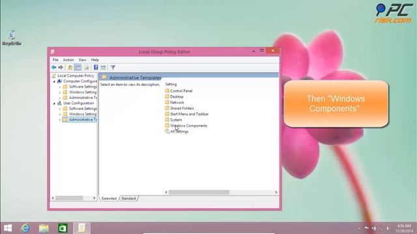This screenshot has width=417, height=234.
Task: Launch Internet Explorer from the taskbar
Action: pos(25,228)
